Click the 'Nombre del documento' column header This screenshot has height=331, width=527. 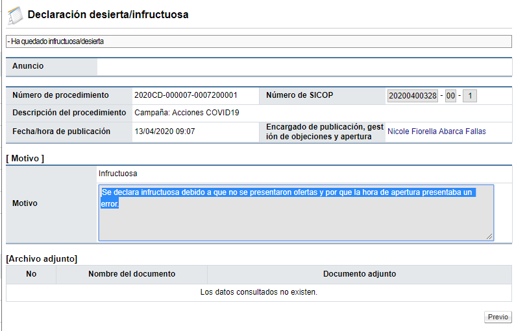[132, 274]
